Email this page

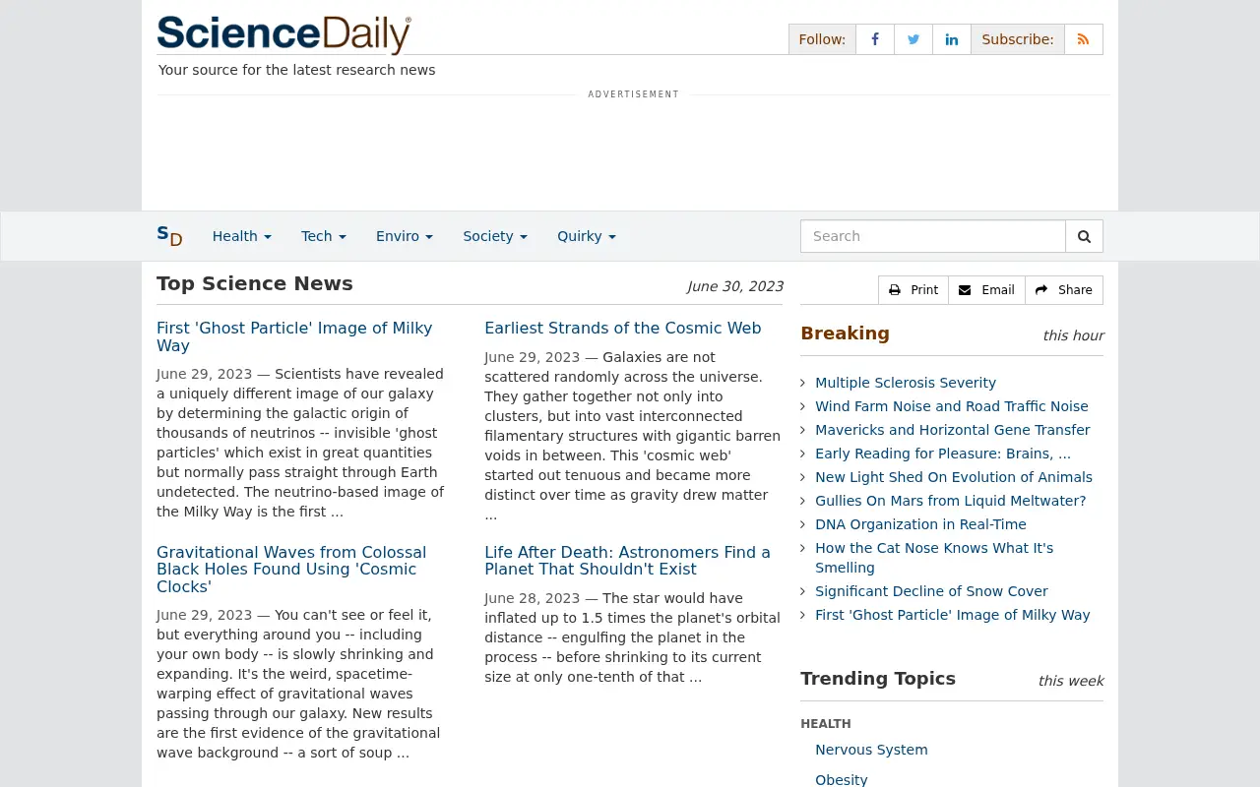tap(986, 290)
